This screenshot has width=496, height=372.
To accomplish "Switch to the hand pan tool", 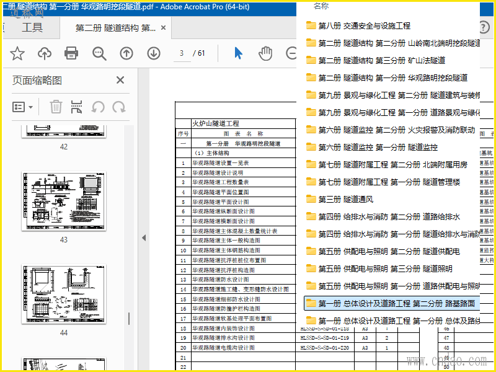I will click(x=265, y=53).
